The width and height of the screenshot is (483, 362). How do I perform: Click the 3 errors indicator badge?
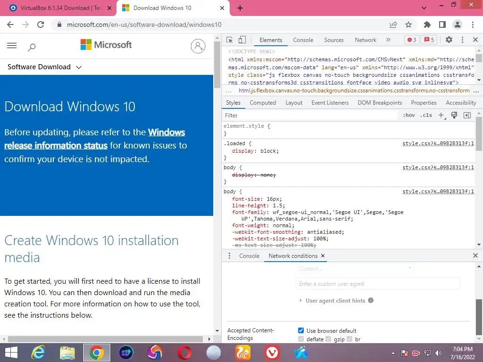(412, 40)
